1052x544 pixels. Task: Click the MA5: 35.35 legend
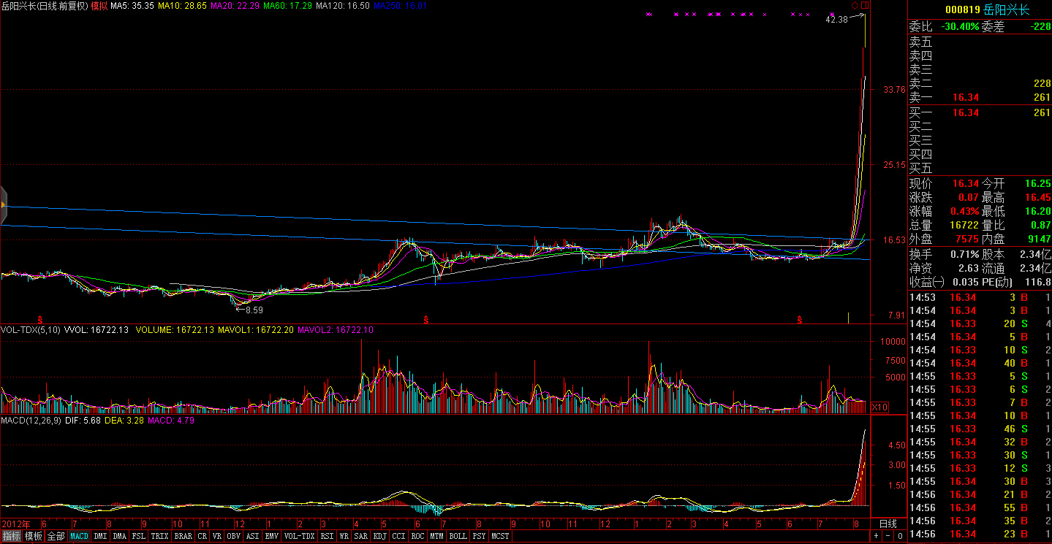132,6
